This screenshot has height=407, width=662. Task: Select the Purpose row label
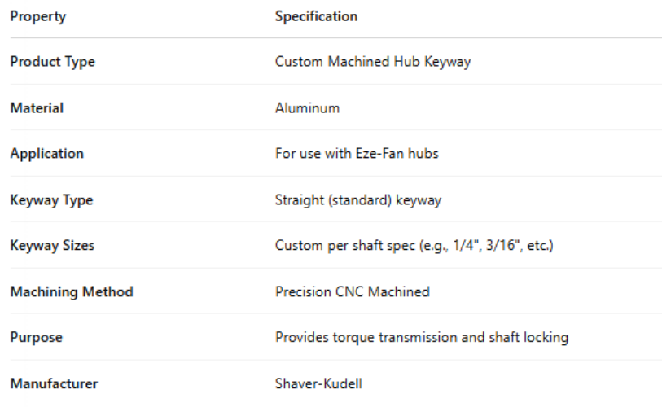coord(36,337)
